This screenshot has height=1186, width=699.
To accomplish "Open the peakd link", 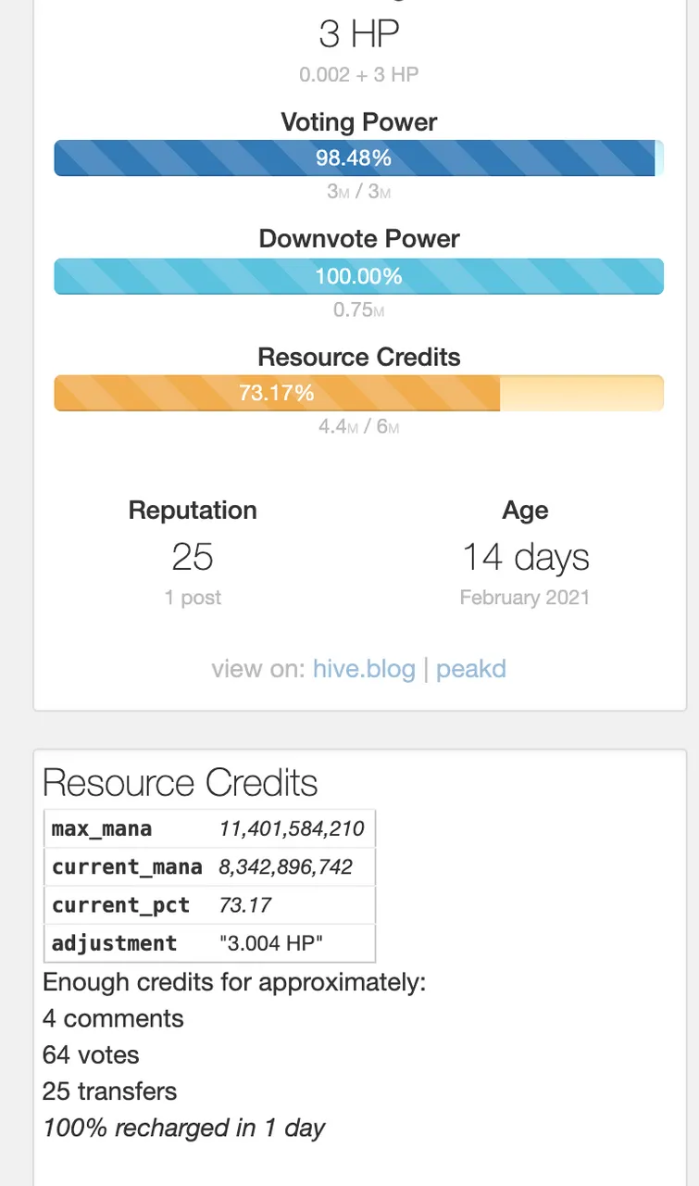I will tap(471, 668).
